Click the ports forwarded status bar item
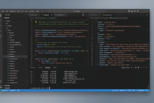The image size is (154, 103). [x=19, y=90]
